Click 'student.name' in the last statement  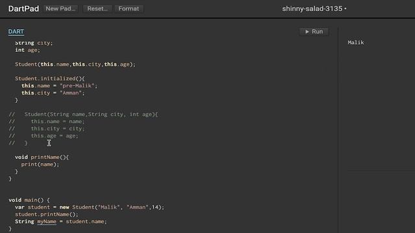(x=85, y=221)
